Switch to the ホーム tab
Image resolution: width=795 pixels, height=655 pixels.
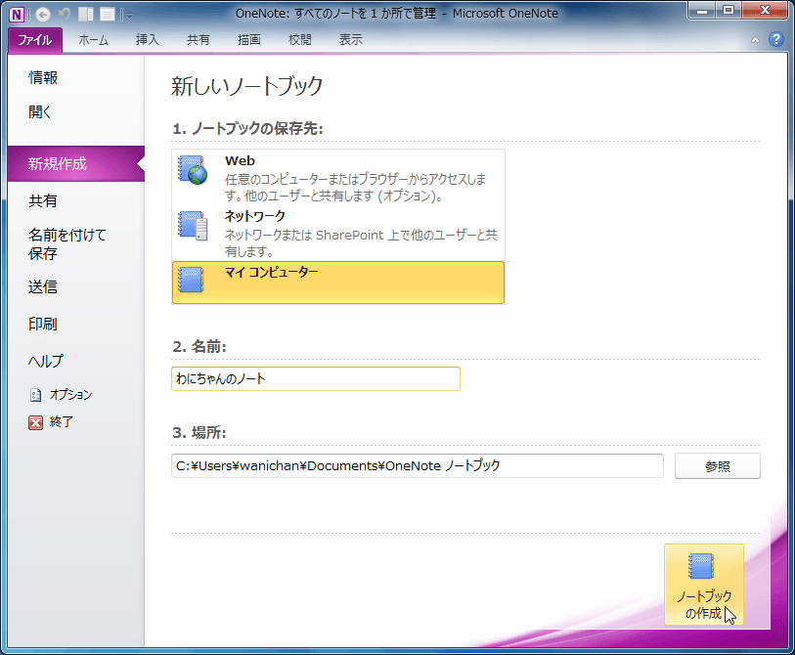(93, 40)
